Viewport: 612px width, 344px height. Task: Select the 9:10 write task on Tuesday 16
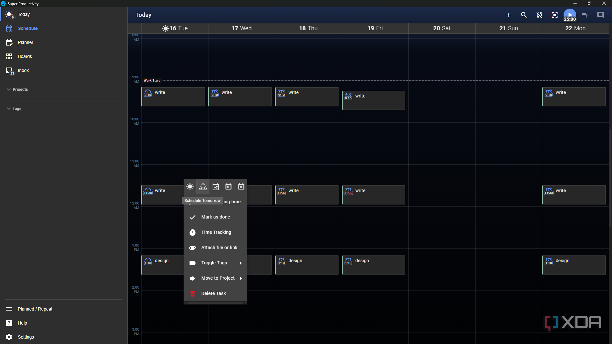(173, 97)
